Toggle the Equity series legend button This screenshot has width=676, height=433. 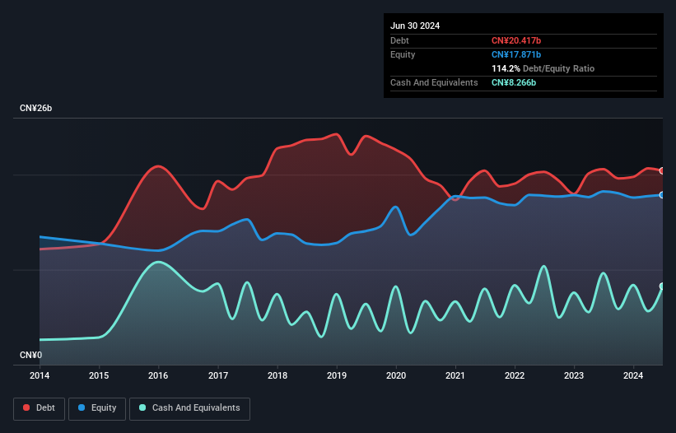point(97,408)
